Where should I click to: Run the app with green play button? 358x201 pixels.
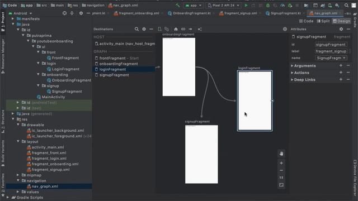[246, 5]
